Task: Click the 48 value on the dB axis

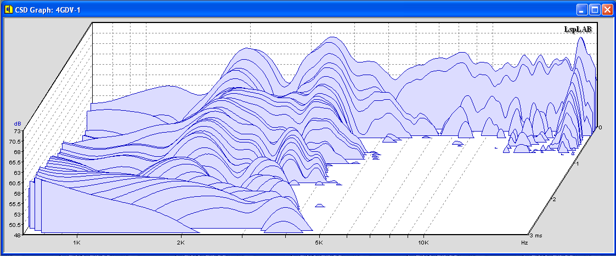Action: click(x=19, y=235)
